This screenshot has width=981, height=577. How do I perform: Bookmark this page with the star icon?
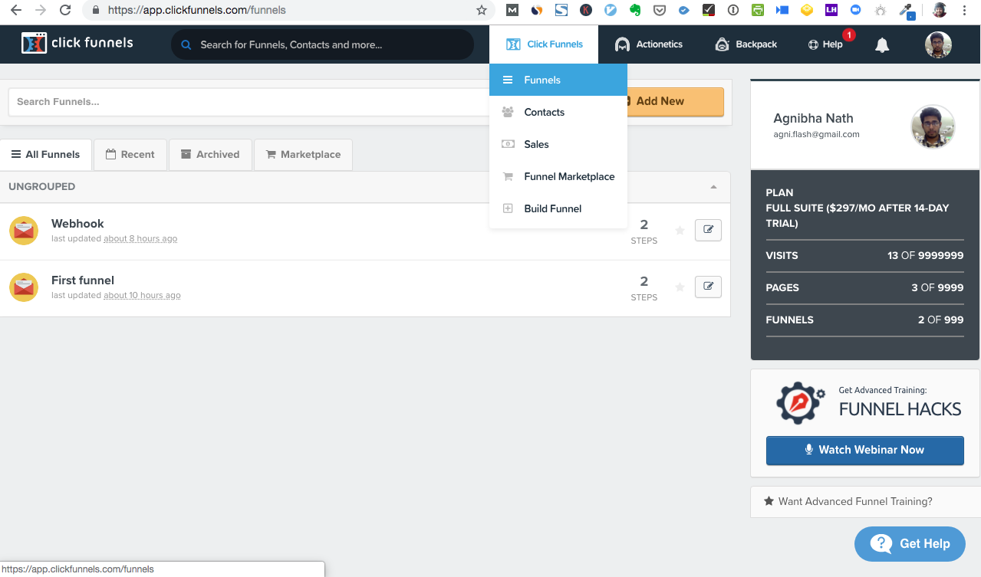[482, 11]
